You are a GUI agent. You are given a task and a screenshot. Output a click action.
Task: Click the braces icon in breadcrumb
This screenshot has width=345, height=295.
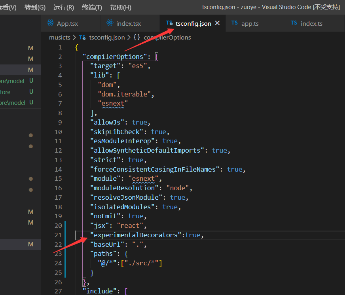tap(137, 37)
